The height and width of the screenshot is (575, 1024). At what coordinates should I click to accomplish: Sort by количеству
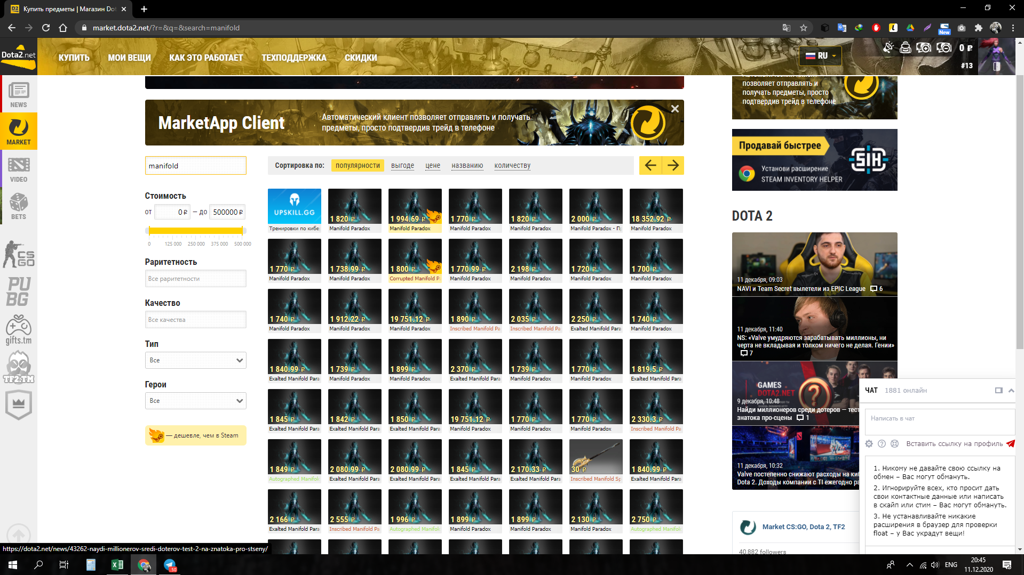coord(512,166)
